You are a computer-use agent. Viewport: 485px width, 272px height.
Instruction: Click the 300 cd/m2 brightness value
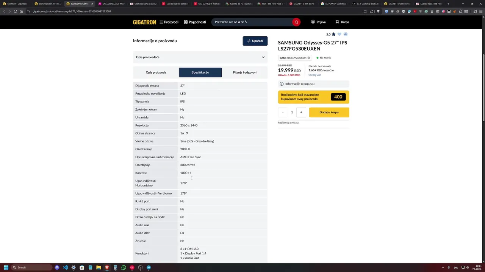(x=188, y=165)
